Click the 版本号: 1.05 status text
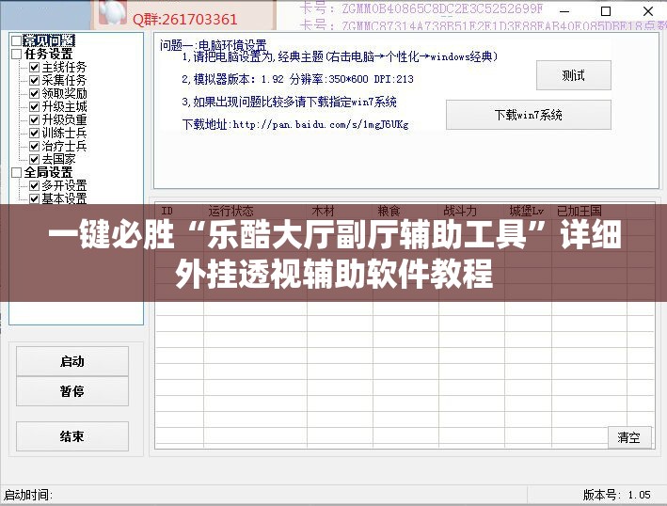 617,495
